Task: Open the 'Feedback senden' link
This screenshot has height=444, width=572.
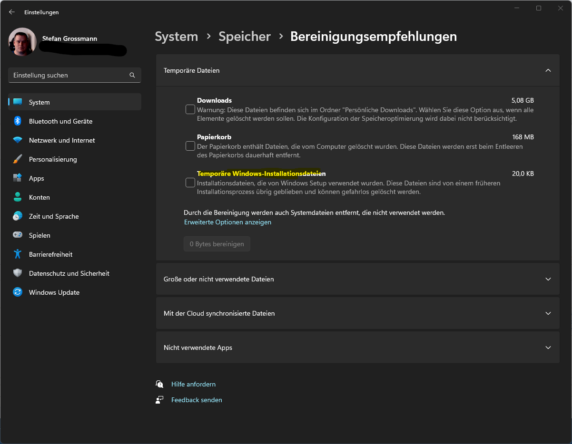Action: click(197, 400)
